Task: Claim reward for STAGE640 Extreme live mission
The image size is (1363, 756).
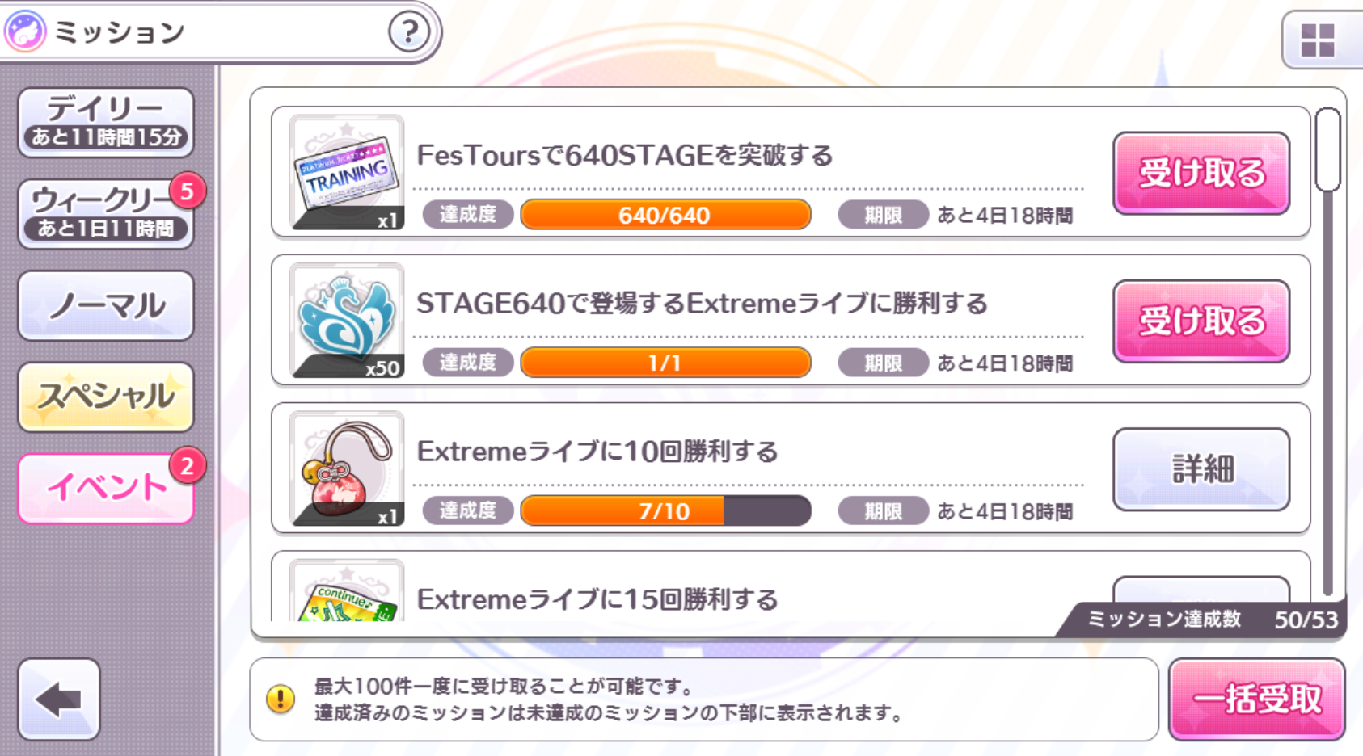Action: coord(1201,321)
